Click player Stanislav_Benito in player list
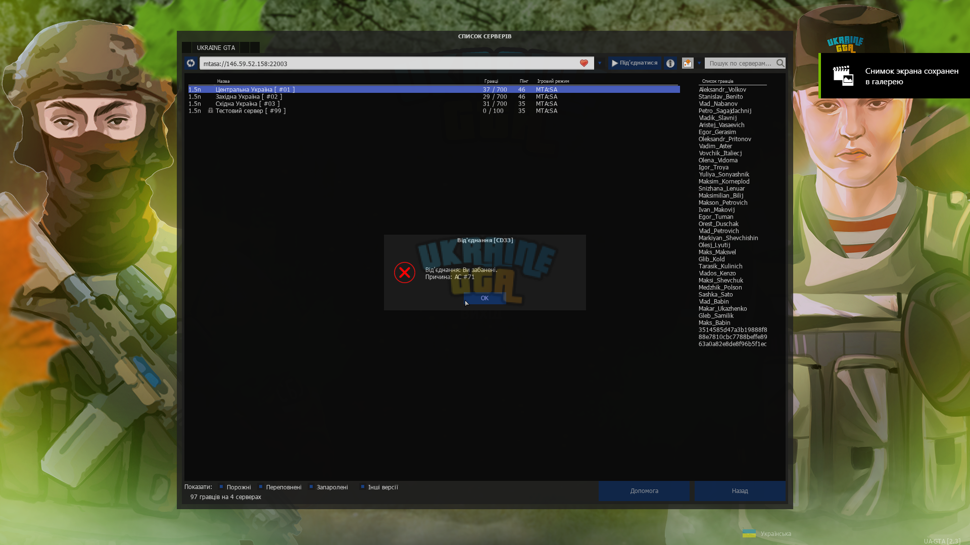Viewport: 970px width, 545px height. (x=720, y=96)
